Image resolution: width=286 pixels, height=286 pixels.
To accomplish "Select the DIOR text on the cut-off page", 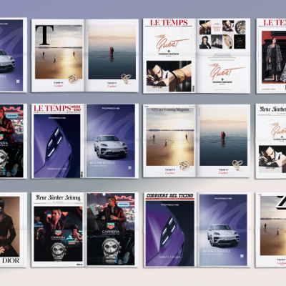I will pyautogui.click(x=11, y=260).
